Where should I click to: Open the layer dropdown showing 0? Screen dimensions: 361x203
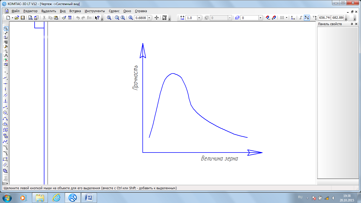click(260, 18)
